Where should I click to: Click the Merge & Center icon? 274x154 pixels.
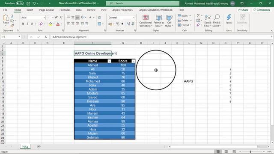click(x=99, y=24)
